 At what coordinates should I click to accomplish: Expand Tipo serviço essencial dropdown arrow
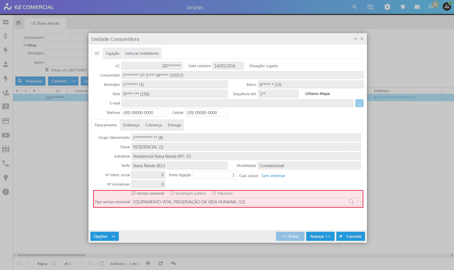coord(358,202)
